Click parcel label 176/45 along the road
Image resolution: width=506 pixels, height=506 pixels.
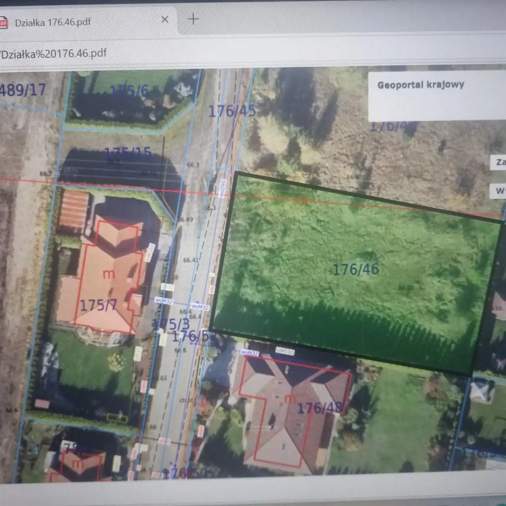[232, 111]
